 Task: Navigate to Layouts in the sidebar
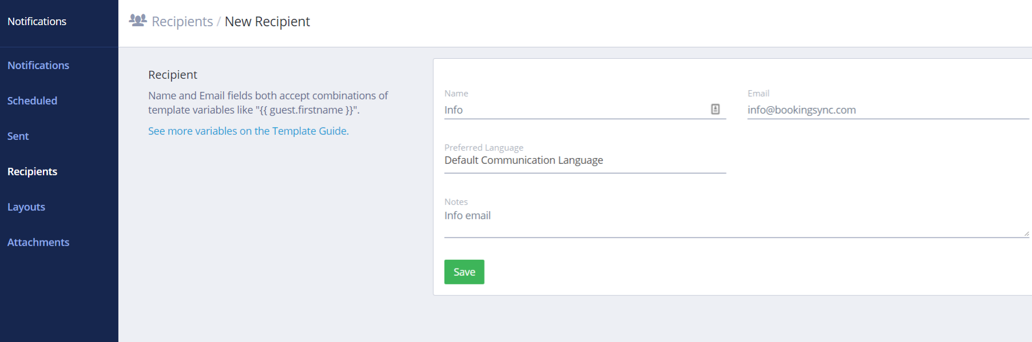26,207
